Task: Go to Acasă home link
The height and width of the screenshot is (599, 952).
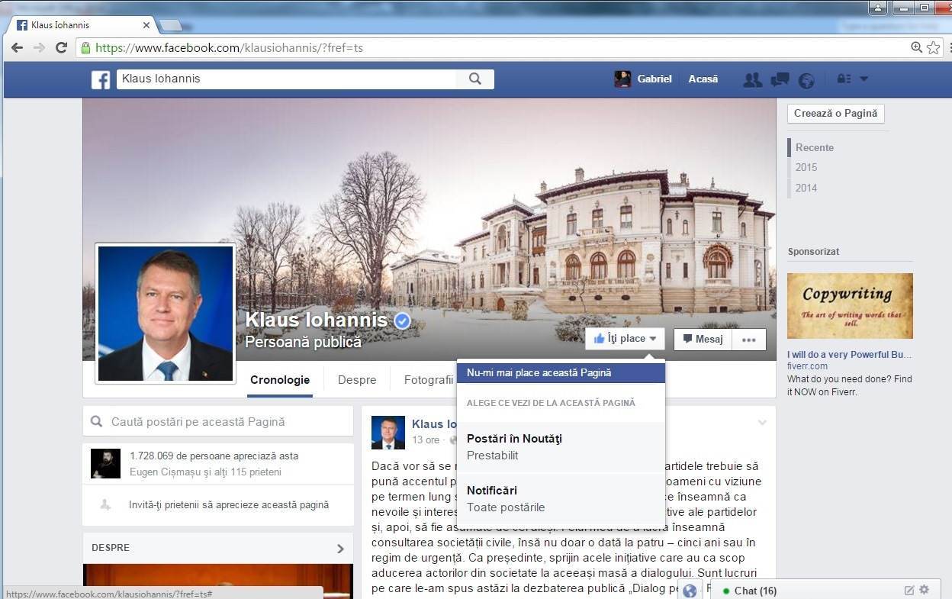Action: [x=703, y=79]
